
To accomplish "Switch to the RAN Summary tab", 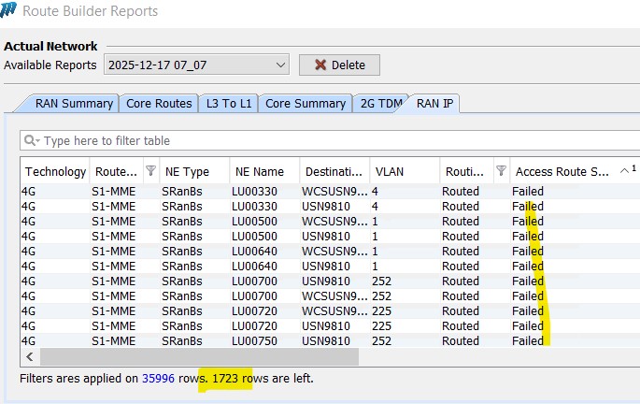I will coord(74,104).
